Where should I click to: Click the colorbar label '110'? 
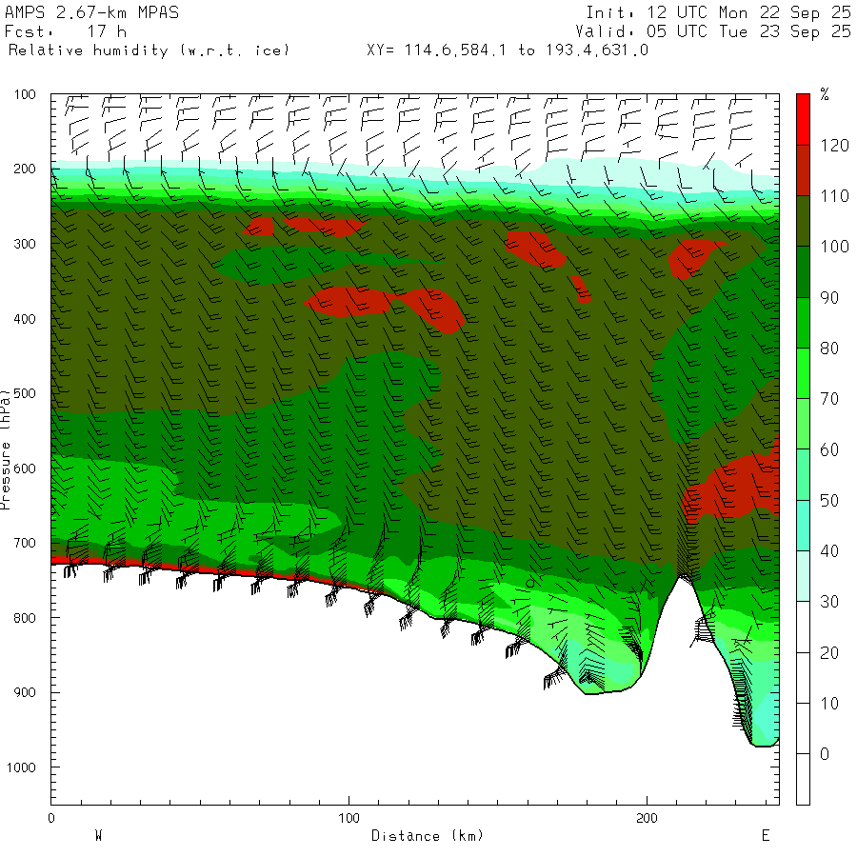tap(834, 196)
